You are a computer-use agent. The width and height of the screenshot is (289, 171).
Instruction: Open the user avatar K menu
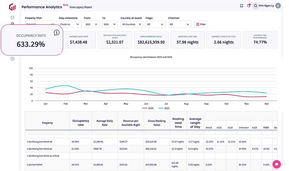point(278,6)
